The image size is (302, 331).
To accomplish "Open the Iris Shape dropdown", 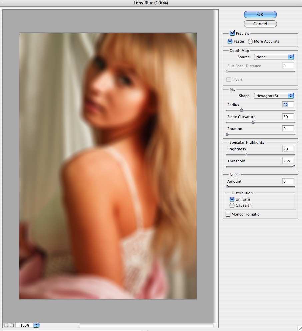I will click(274, 96).
